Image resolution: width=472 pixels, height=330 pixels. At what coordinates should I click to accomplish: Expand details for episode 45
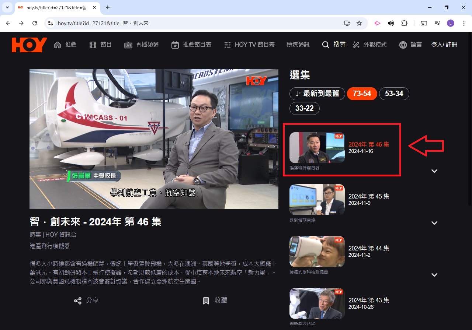coord(434,223)
